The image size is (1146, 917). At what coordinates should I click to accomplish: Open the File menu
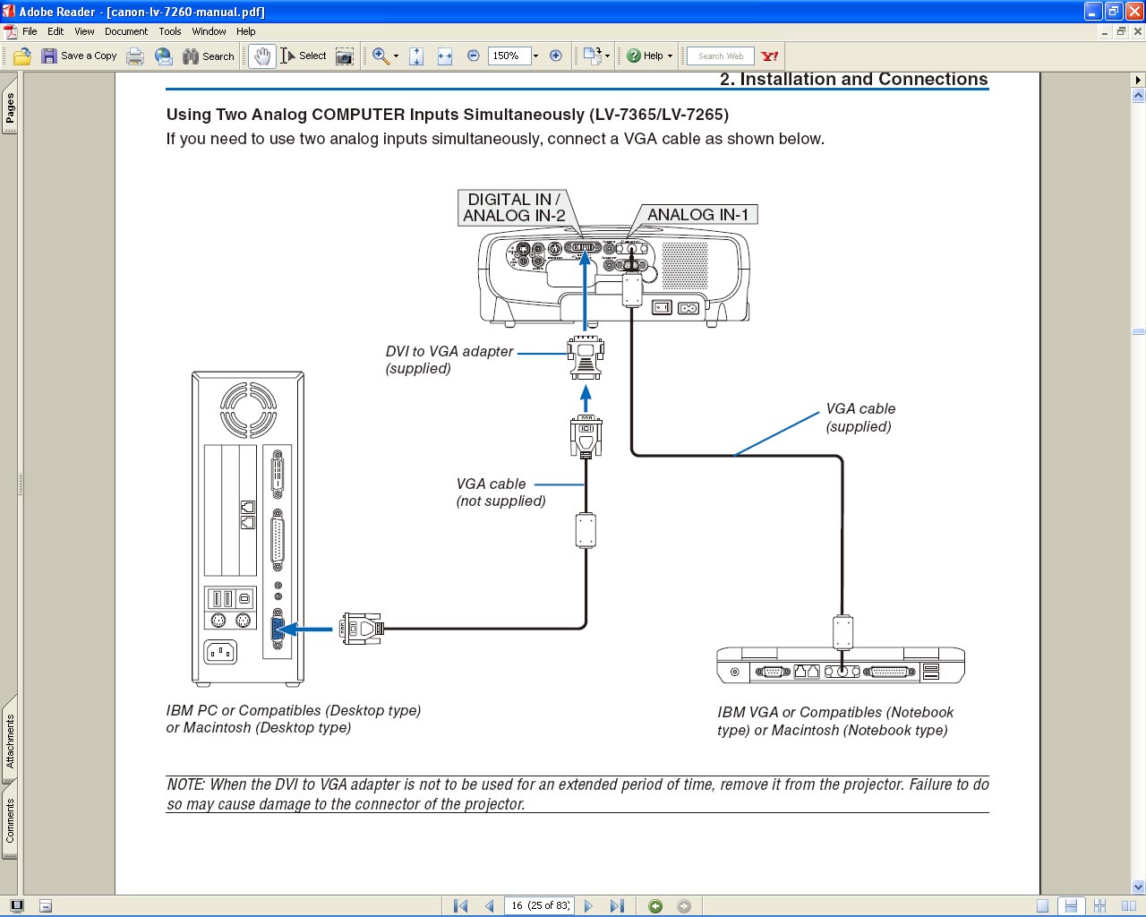pyautogui.click(x=30, y=31)
